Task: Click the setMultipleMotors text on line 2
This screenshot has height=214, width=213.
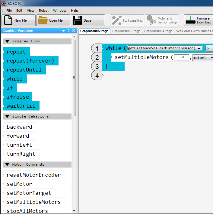Action: point(141,57)
